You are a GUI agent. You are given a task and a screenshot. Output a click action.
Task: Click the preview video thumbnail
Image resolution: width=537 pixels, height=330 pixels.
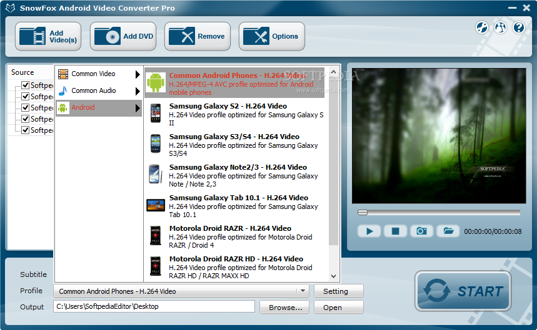[439, 135]
